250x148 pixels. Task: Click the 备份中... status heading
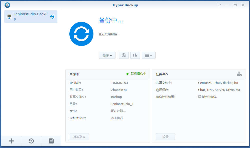pos(111,20)
